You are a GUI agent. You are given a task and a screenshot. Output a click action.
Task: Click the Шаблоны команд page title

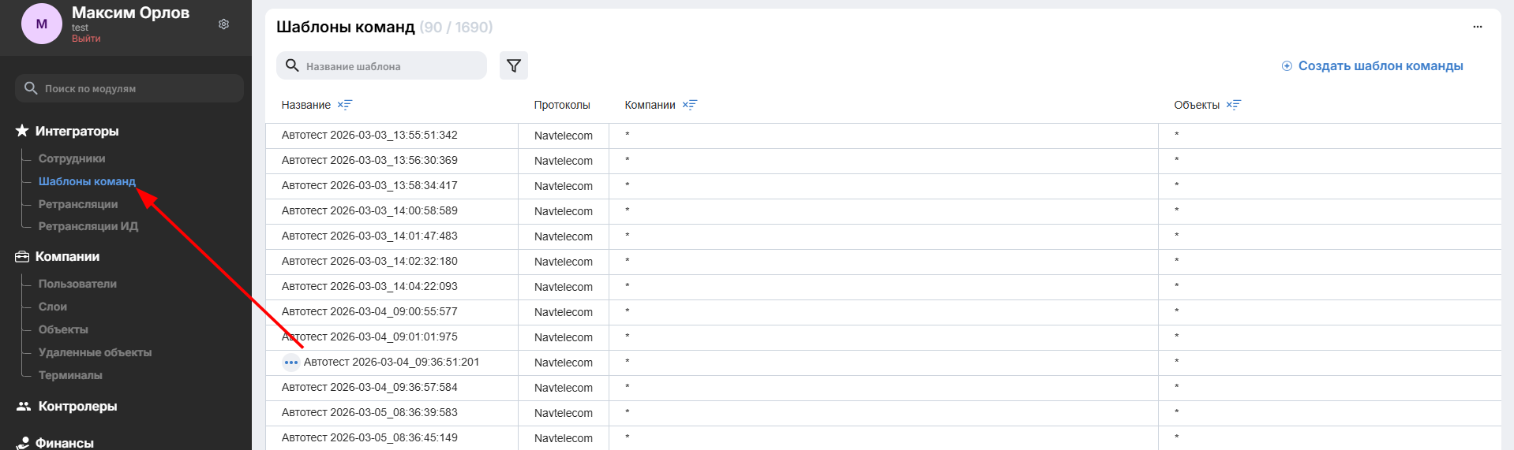pyautogui.click(x=345, y=27)
